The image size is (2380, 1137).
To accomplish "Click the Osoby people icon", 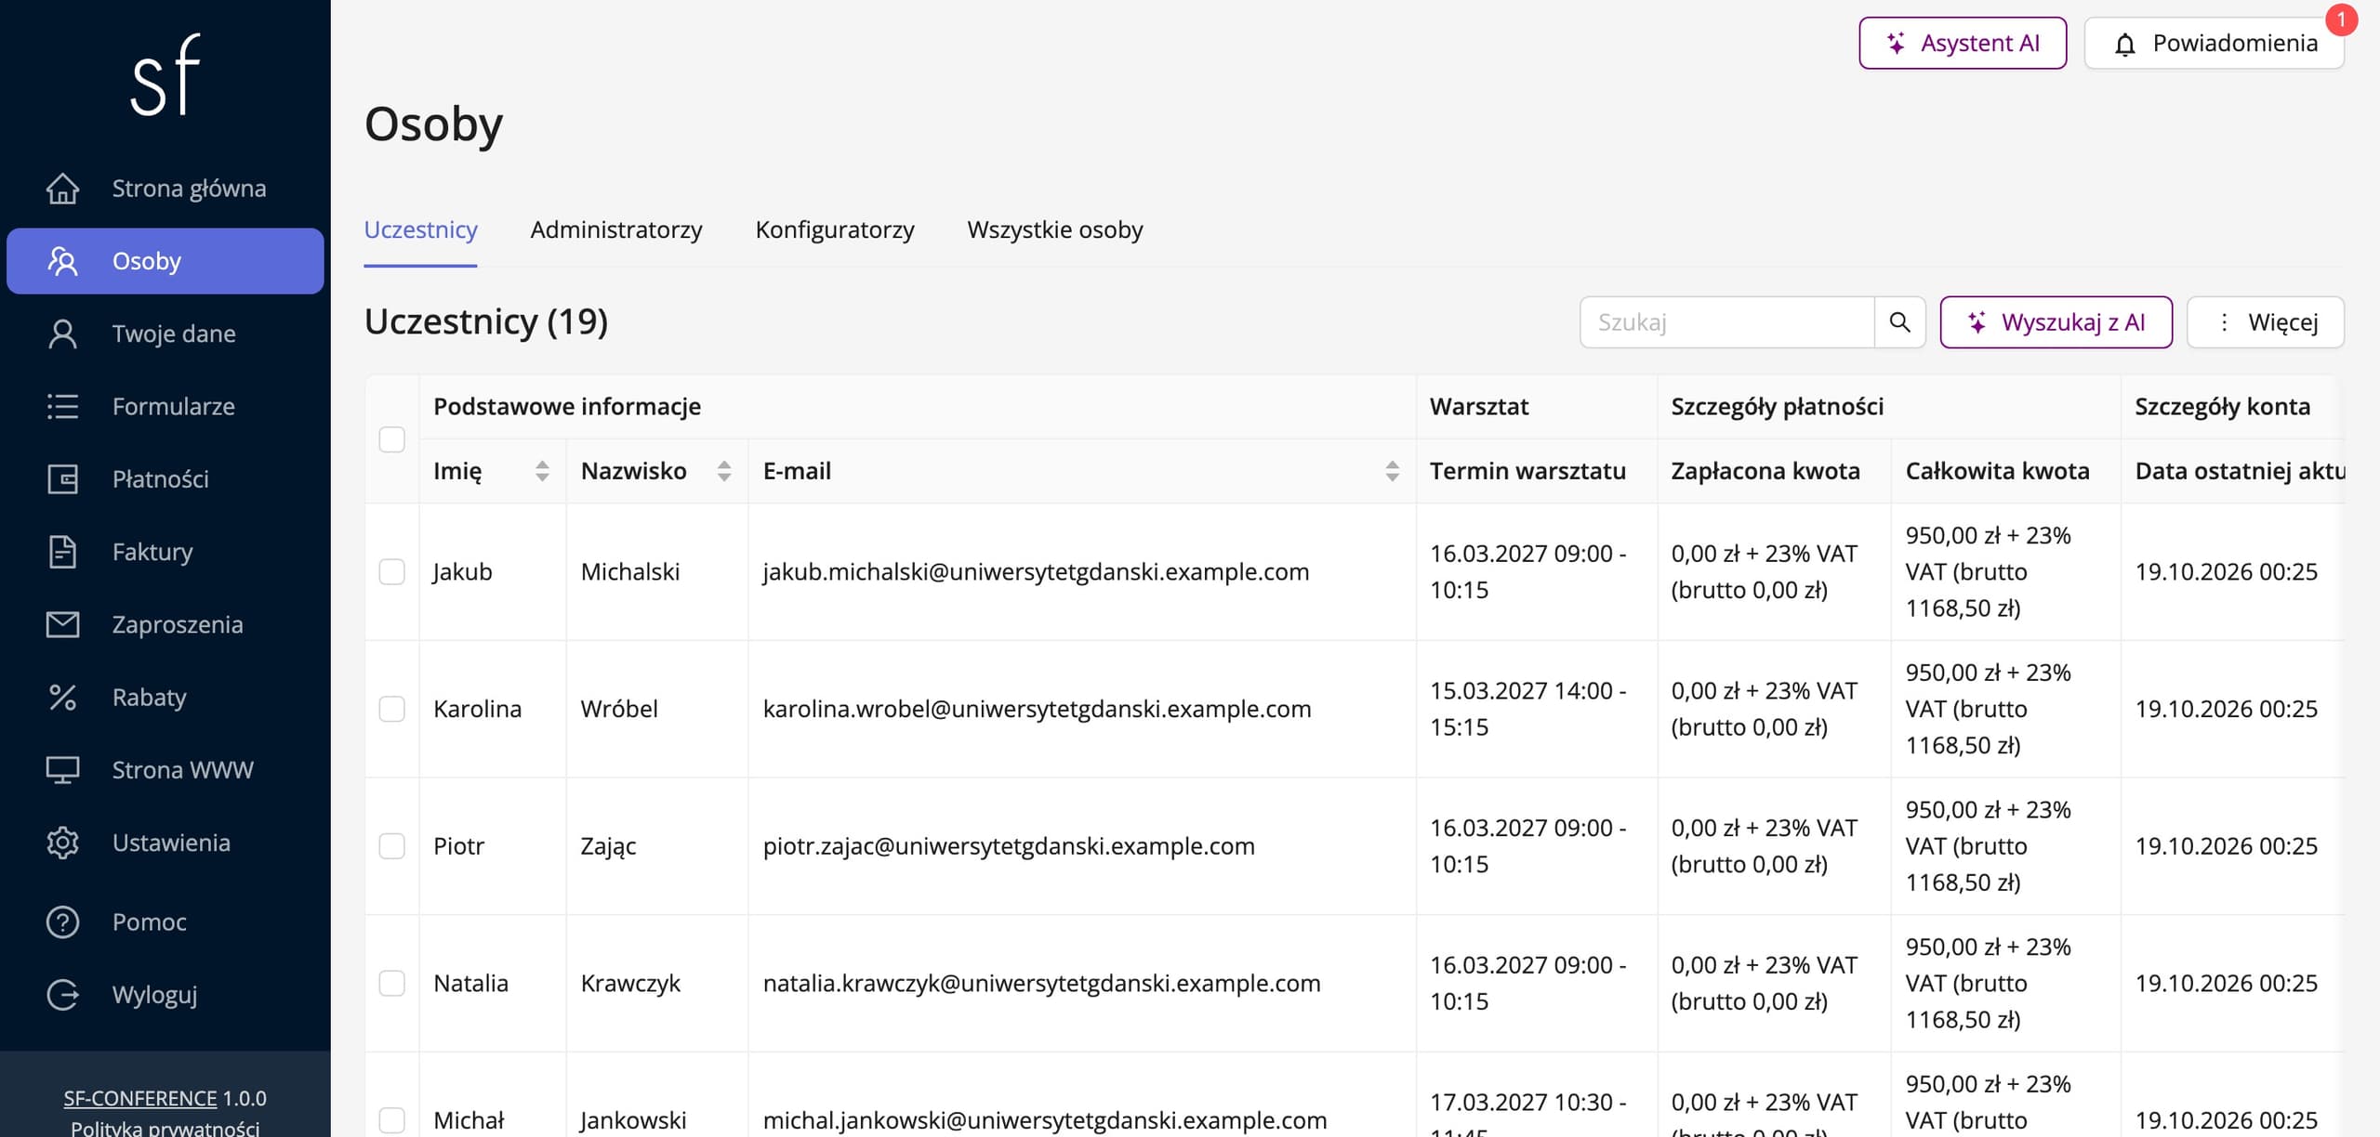I will coord(62,261).
